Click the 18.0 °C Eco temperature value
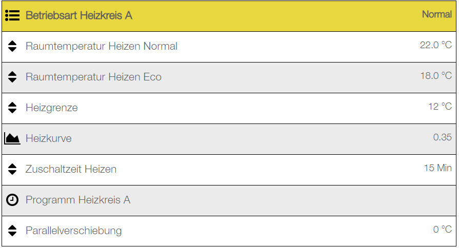 tap(435, 76)
